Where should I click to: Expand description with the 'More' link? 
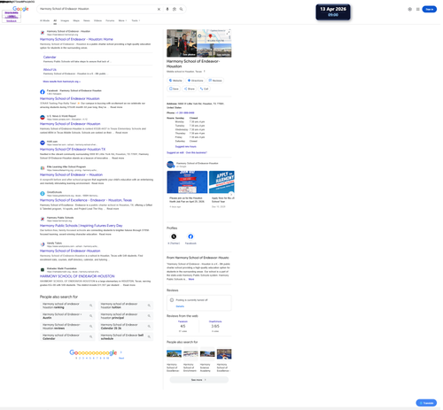coord(191,279)
